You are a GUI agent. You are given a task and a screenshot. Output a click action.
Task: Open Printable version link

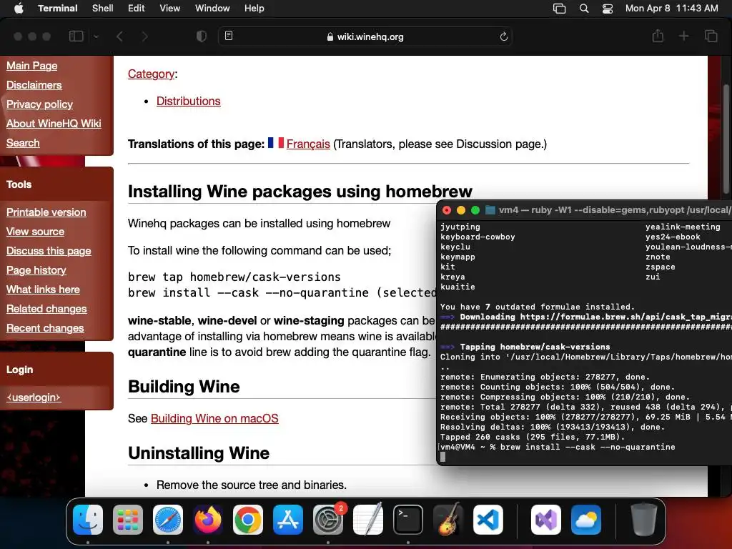coord(46,212)
